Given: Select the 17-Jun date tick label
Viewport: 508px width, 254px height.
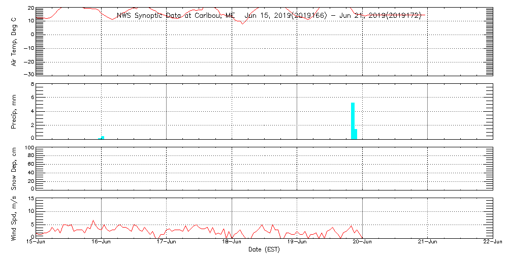Looking at the screenshot, I should point(167,242).
